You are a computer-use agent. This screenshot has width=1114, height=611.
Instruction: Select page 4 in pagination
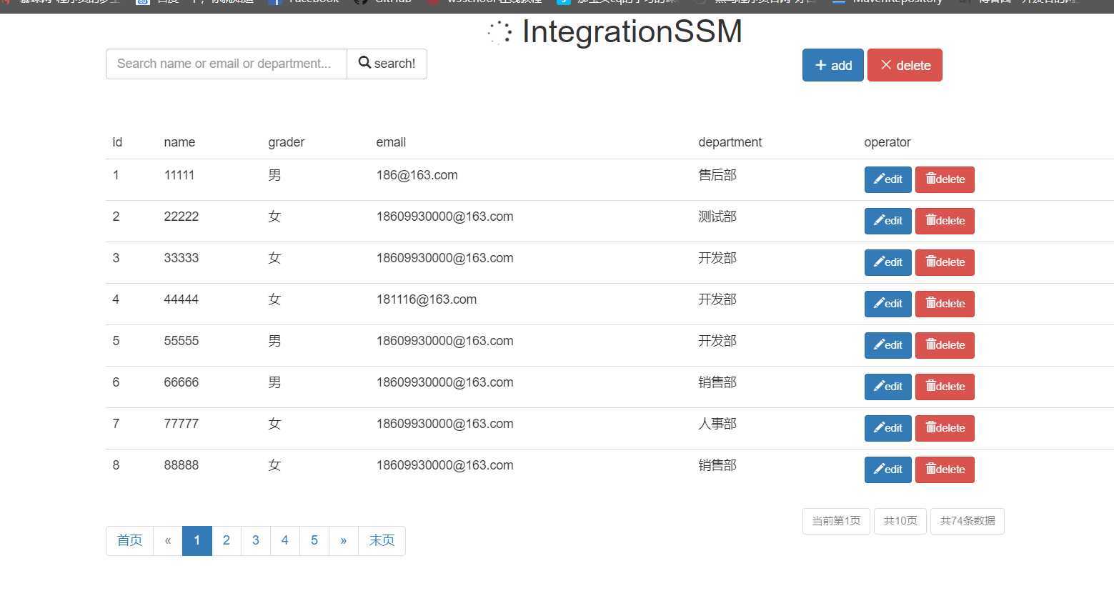click(285, 541)
